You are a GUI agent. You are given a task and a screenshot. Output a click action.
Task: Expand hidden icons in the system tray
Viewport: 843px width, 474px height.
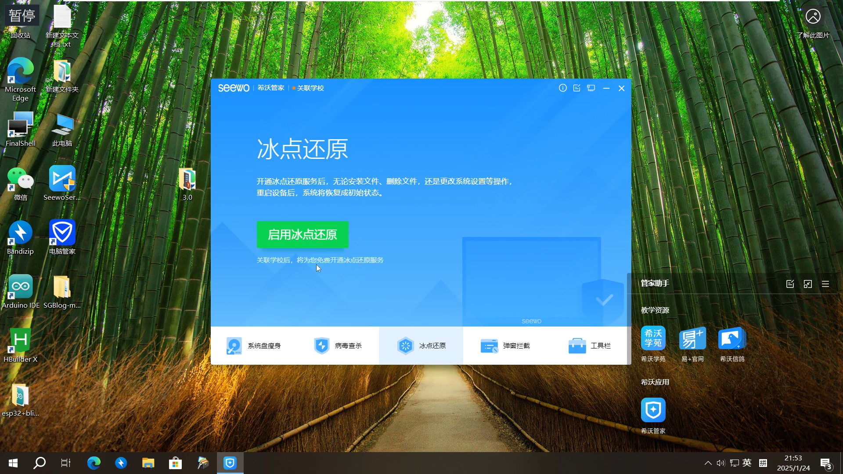(x=708, y=463)
